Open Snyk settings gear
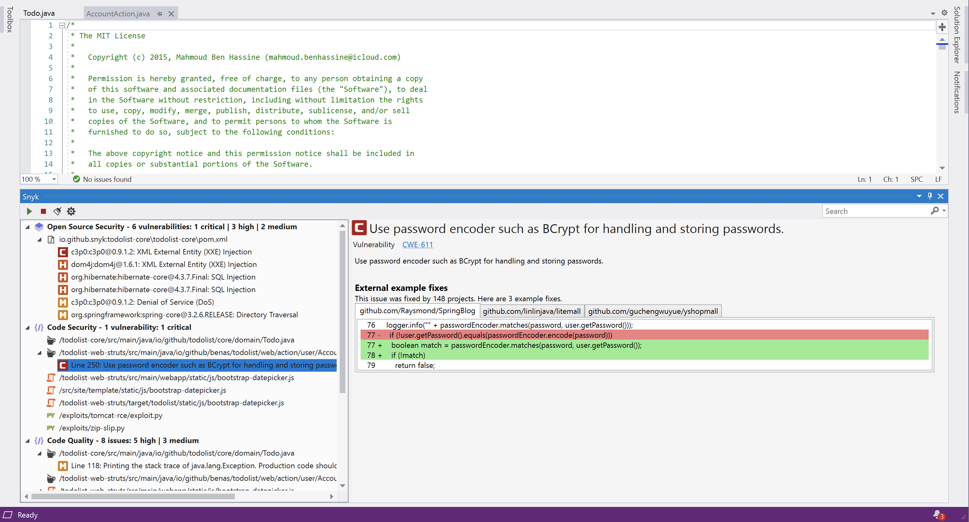969x522 pixels. pyautogui.click(x=71, y=211)
